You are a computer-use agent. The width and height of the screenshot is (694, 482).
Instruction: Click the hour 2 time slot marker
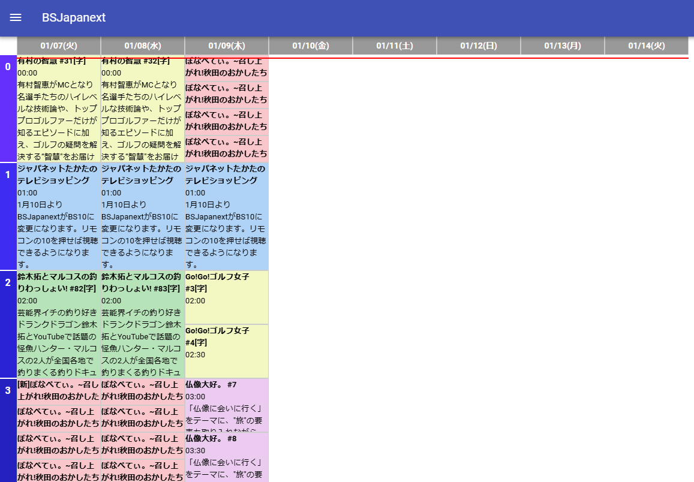point(8,283)
